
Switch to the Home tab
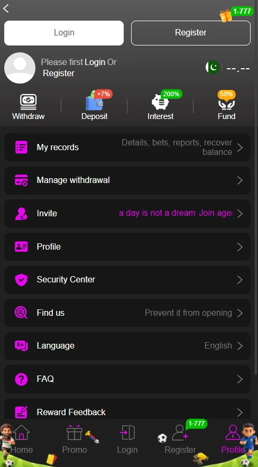pos(22,439)
